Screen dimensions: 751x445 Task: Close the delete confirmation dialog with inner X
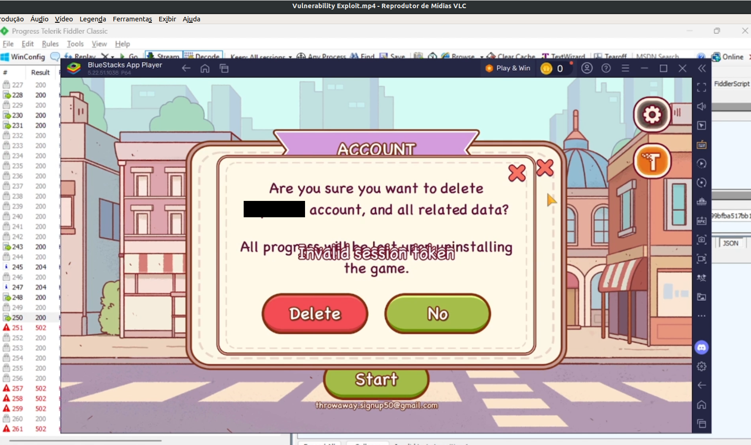[x=517, y=173]
